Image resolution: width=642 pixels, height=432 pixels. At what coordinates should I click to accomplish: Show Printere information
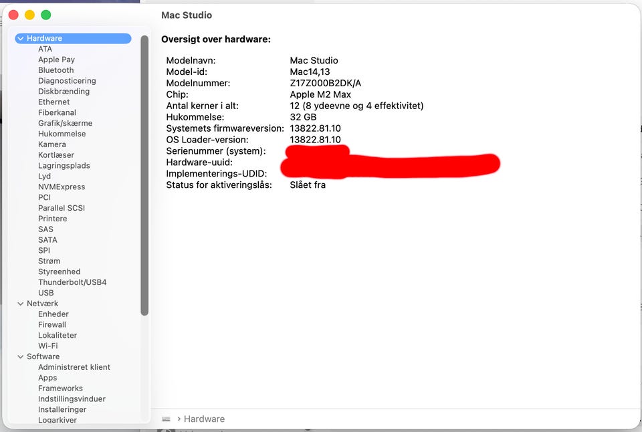pos(52,219)
